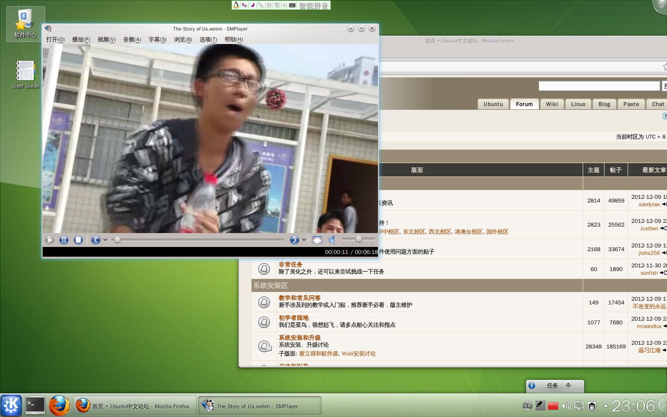Open the 播放(P) menu
This screenshot has height=417, width=667.
tap(81, 39)
